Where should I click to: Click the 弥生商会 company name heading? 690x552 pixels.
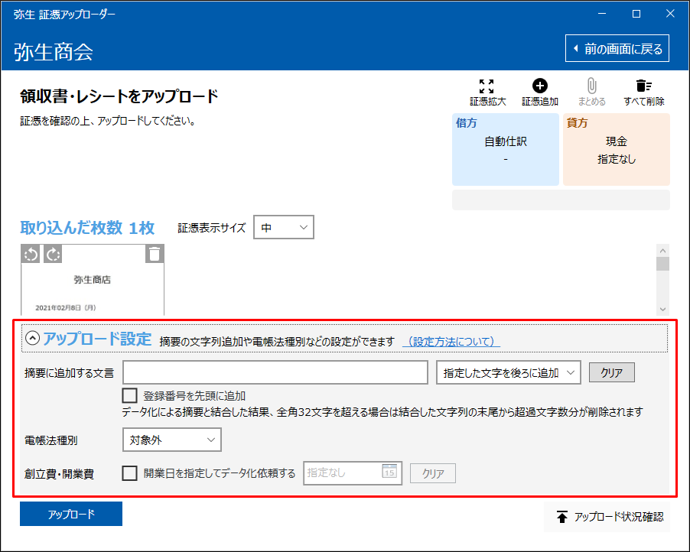(x=54, y=52)
